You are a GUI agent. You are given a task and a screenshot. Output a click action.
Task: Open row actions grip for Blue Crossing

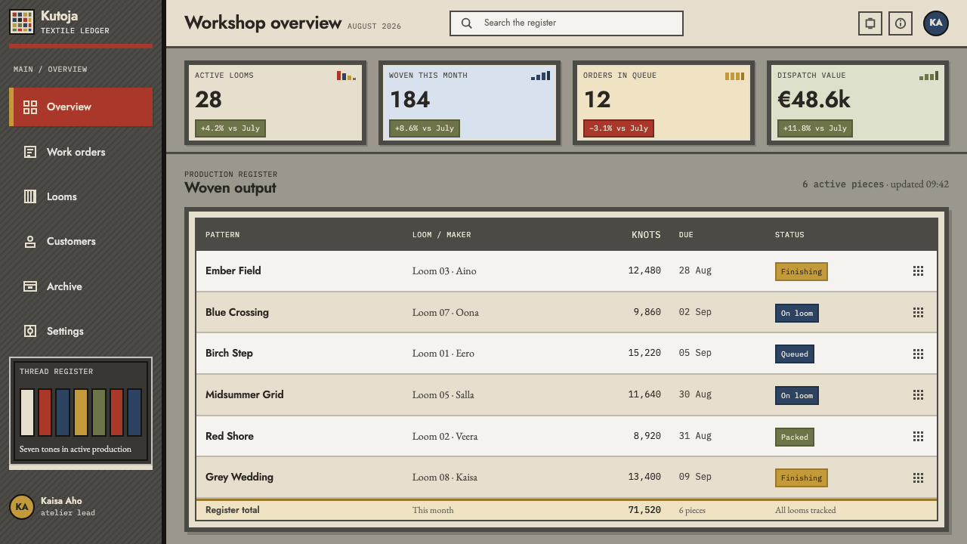(x=919, y=313)
